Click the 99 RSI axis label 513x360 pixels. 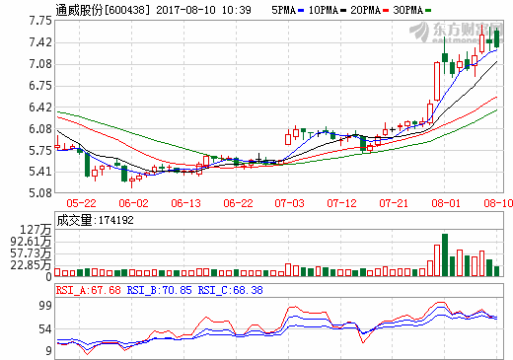[45, 306]
